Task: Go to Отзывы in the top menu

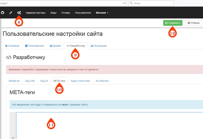Action: (66, 13)
